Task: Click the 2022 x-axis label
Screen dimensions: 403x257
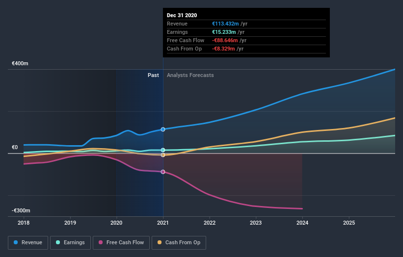Action: point(210,223)
